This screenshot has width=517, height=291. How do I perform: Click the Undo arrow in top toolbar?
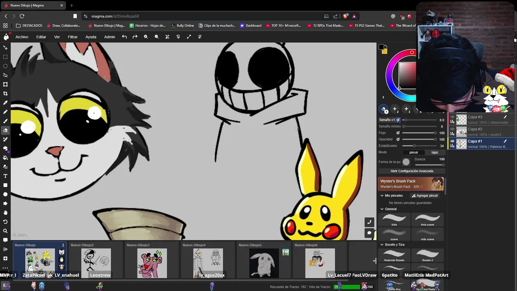coord(124,37)
